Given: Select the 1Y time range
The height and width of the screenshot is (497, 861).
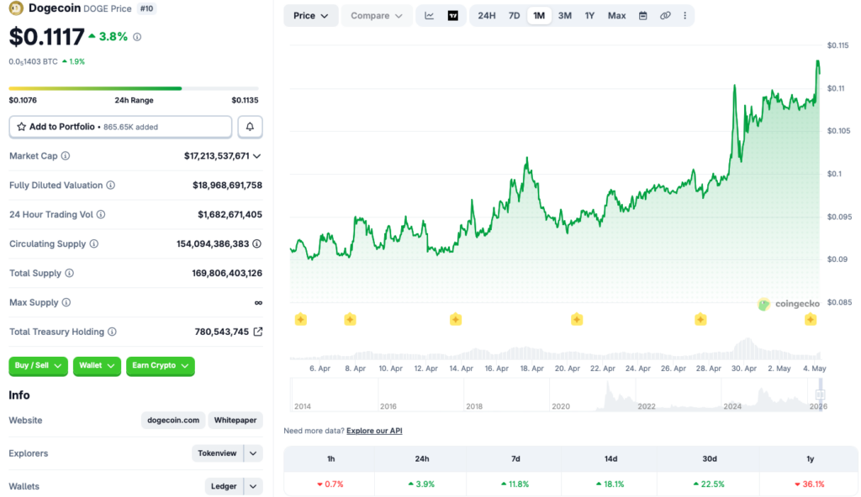Looking at the screenshot, I should (x=589, y=16).
